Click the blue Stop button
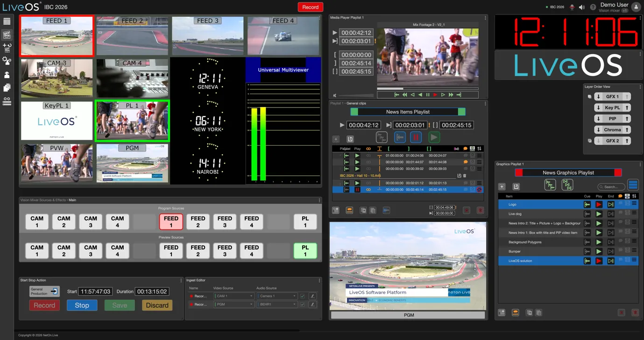 point(82,305)
